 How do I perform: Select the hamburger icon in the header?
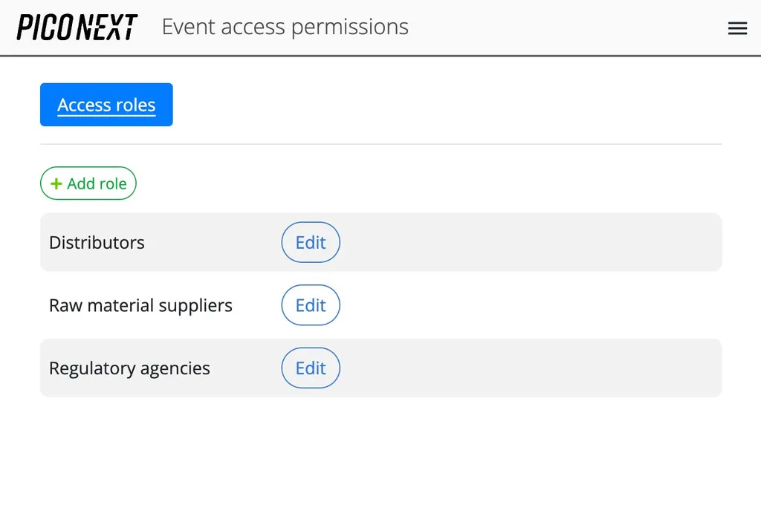click(x=737, y=27)
